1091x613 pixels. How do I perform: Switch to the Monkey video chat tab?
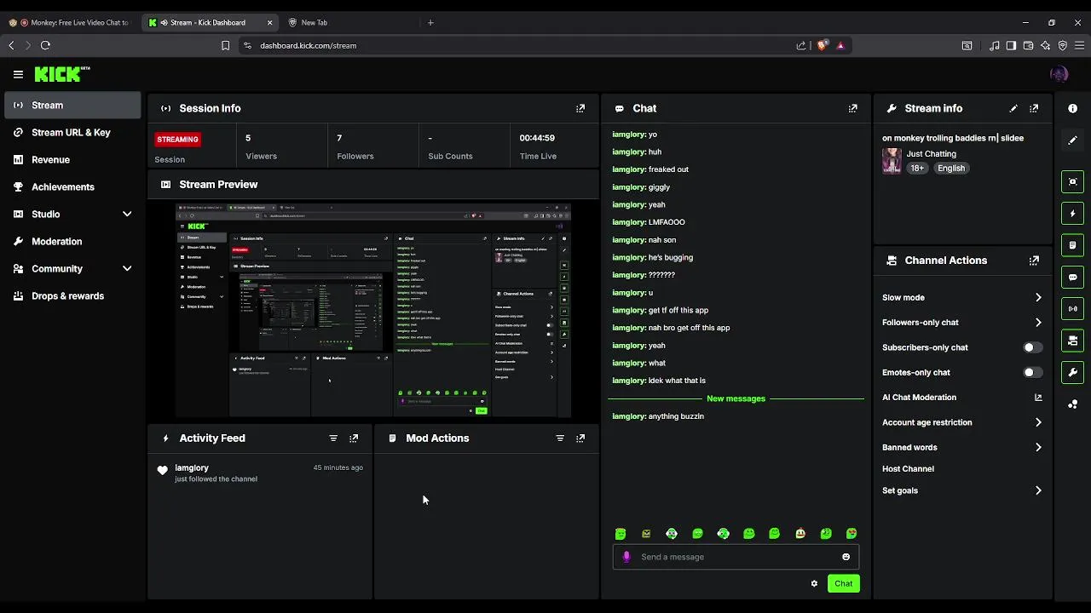click(72, 22)
